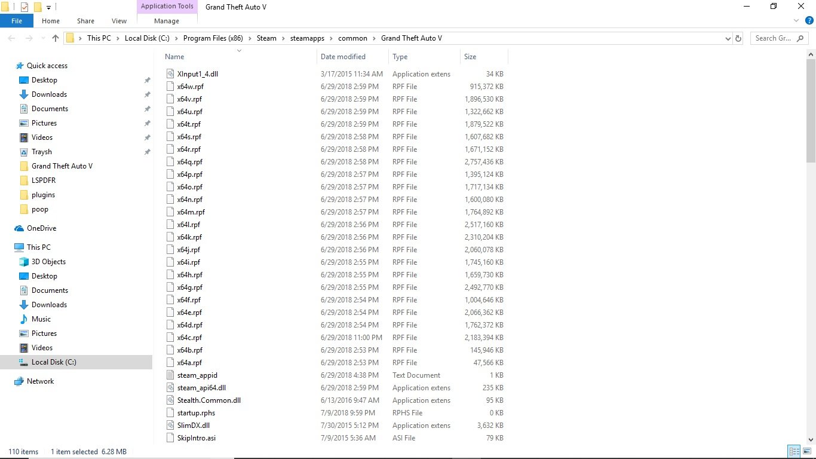Select Stealth.Common.dll file
This screenshot has width=816, height=459.
[209, 400]
